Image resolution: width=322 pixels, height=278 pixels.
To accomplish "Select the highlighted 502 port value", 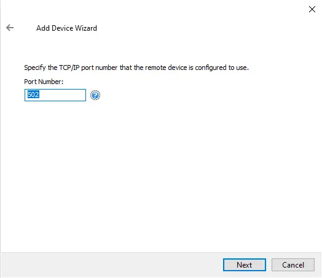I will 33,95.
